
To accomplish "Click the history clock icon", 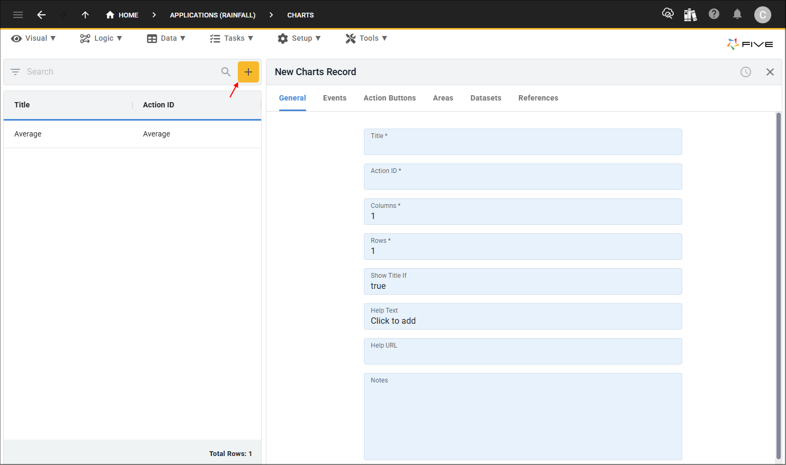I will (745, 72).
